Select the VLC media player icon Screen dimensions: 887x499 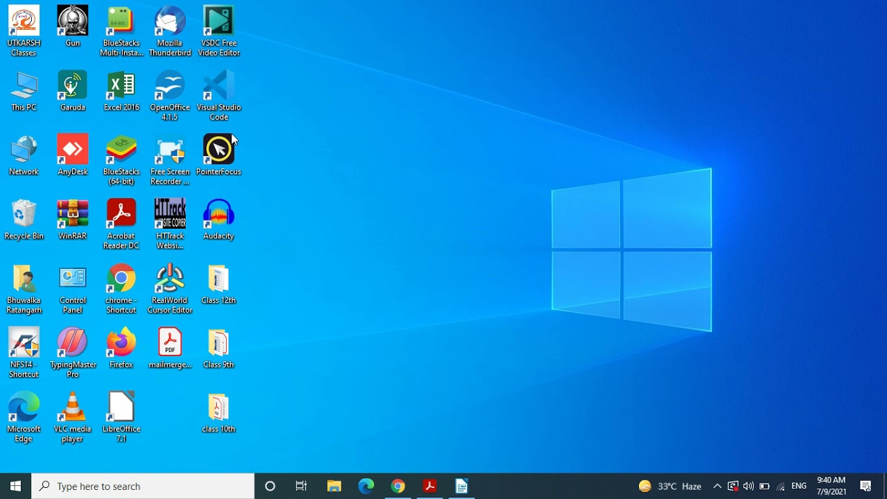(73, 418)
